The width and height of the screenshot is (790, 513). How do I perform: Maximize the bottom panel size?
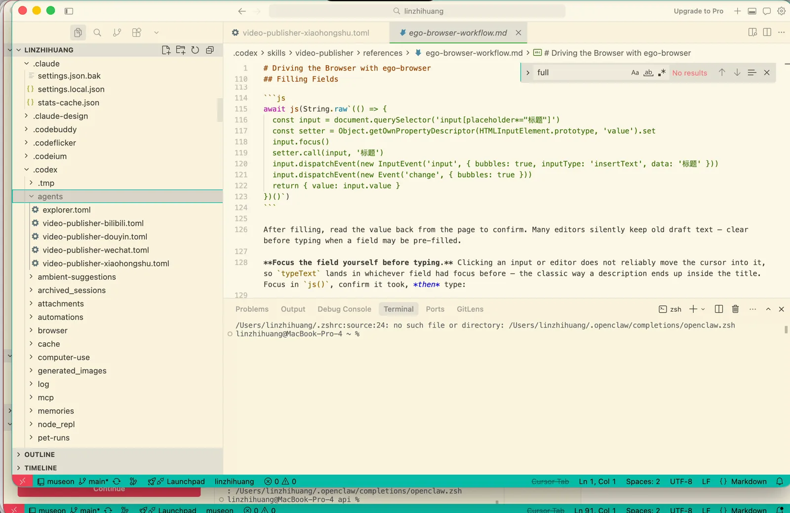pyautogui.click(x=768, y=309)
